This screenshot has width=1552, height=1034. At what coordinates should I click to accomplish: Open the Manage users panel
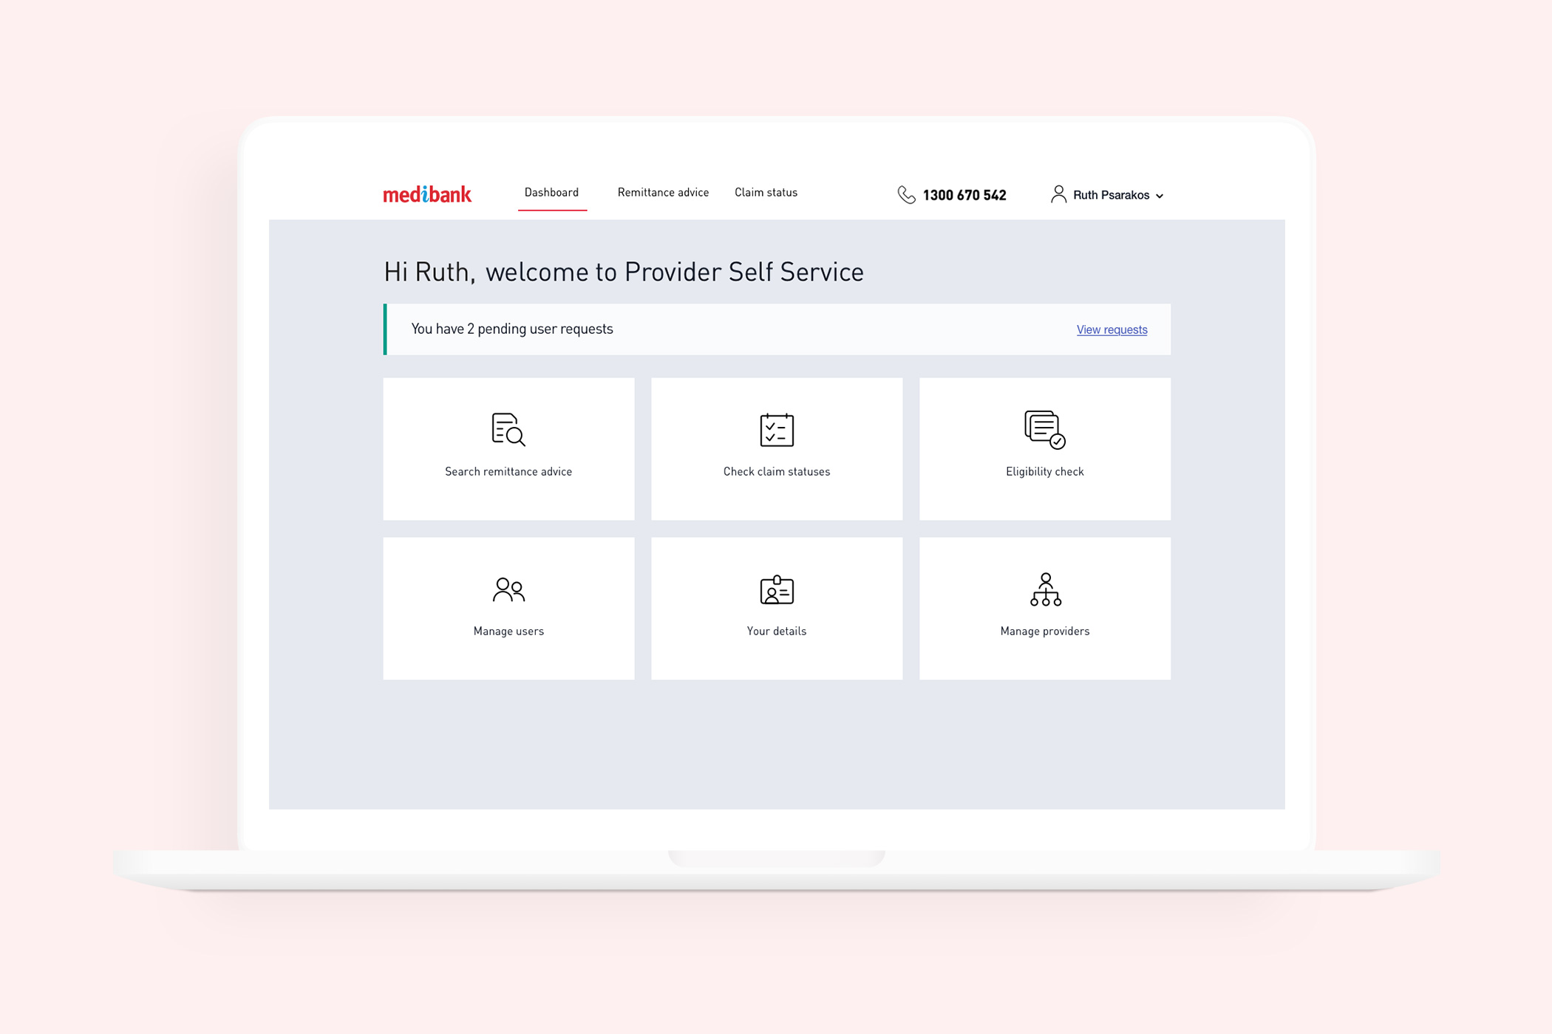pyautogui.click(x=508, y=606)
